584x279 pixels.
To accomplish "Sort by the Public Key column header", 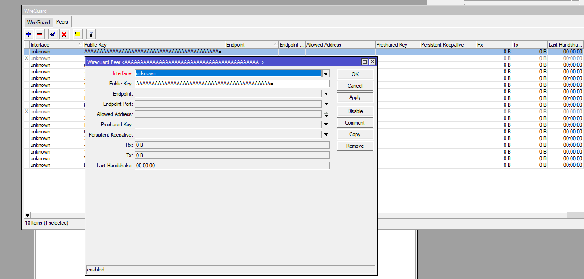I will pyautogui.click(x=154, y=45).
